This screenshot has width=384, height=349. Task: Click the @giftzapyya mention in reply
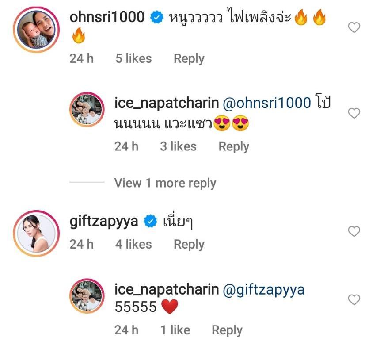(x=263, y=290)
